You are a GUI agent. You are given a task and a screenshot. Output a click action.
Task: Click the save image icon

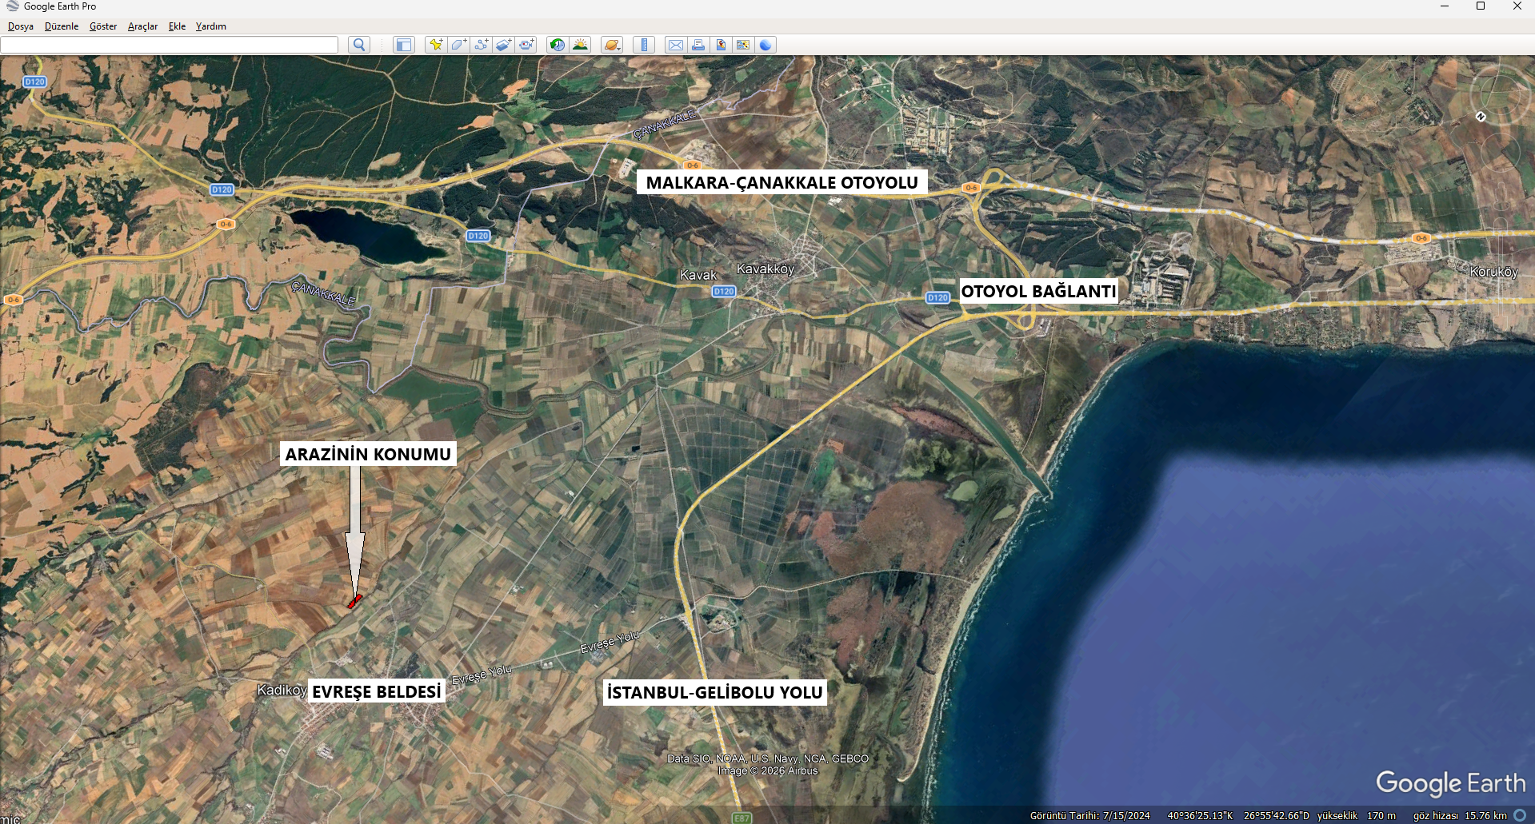pyautogui.click(x=721, y=45)
